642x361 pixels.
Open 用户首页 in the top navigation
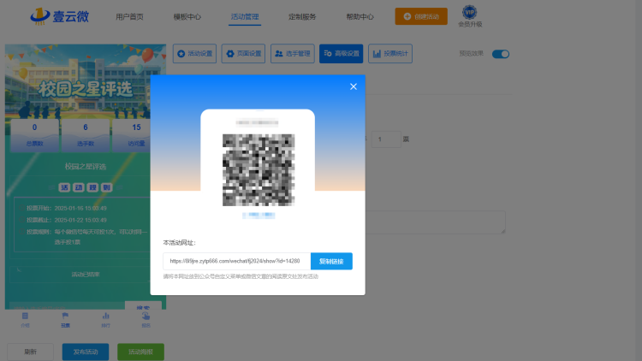(129, 17)
